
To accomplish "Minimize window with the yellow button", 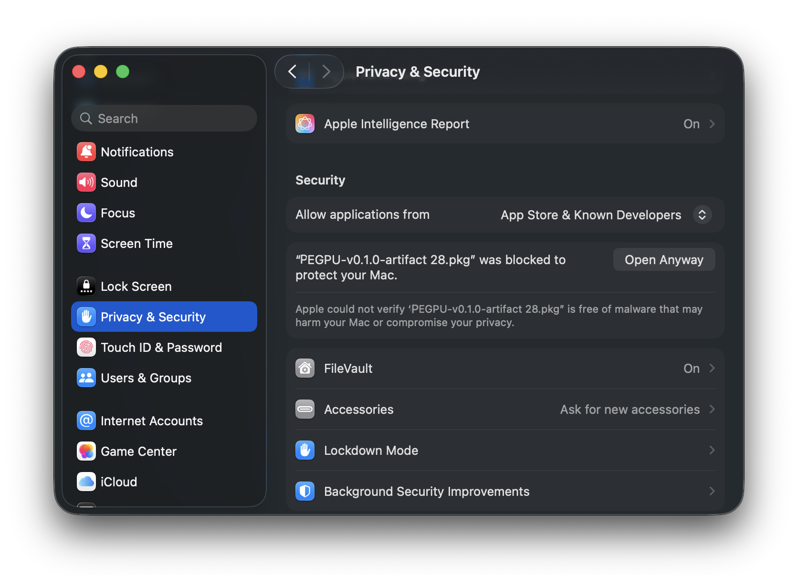I will point(101,72).
